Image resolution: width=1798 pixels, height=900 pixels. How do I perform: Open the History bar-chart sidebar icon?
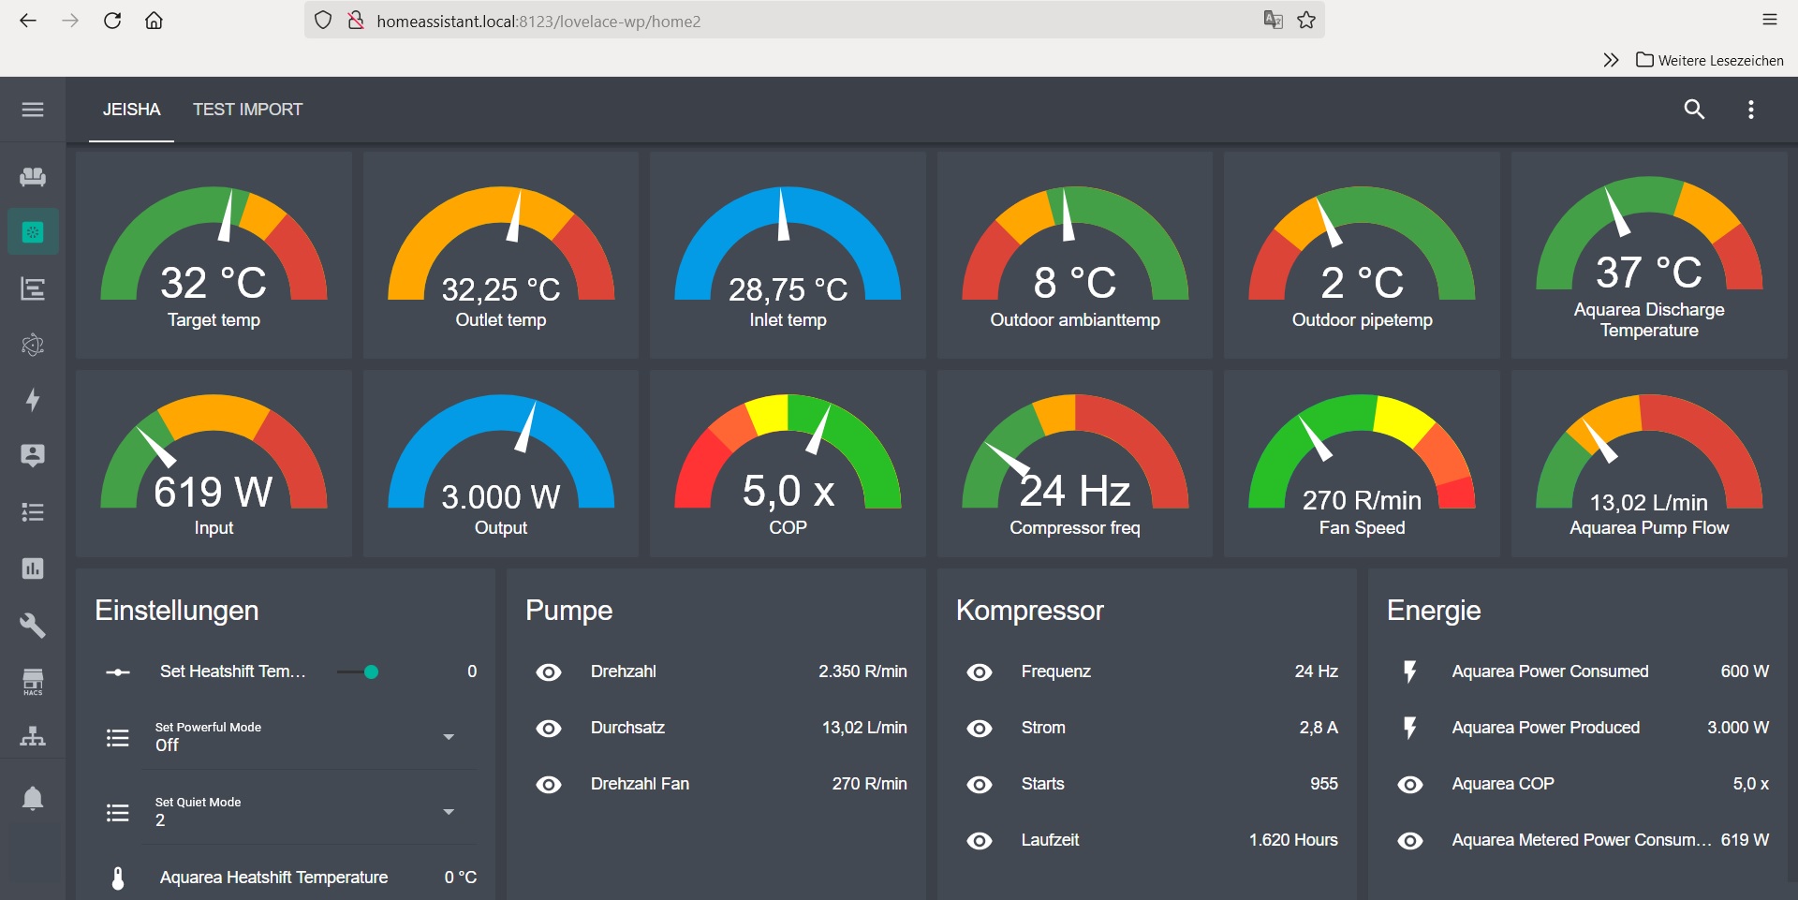click(x=33, y=568)
